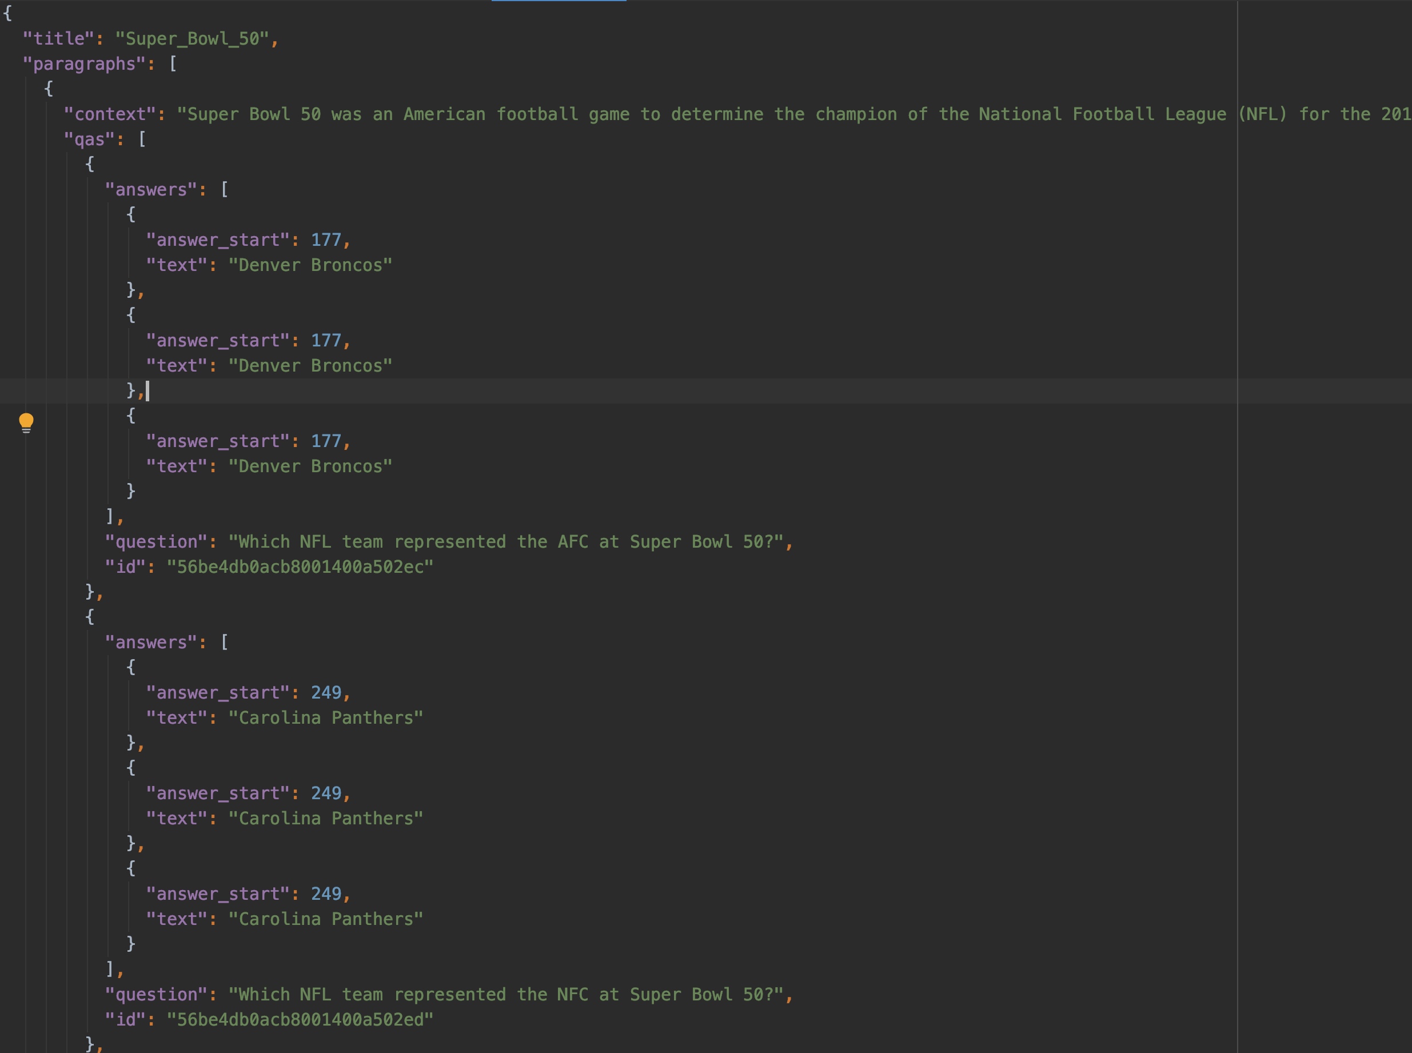The image size is (1412, 1053).
Task: Click the last 249 answer_start number
Action: click(326, 894)
